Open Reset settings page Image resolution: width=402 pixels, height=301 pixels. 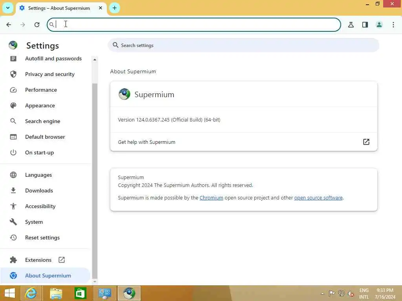(42, 238)
